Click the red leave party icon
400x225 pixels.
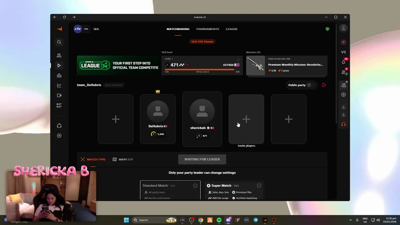(x=324, y=85)
